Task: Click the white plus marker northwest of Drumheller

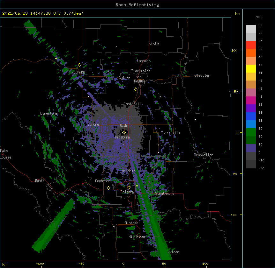Action: point(195,119)
